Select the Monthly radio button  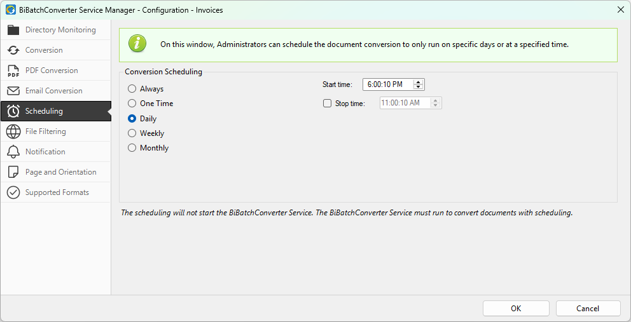pyautogui.click(x=132, y=148)
